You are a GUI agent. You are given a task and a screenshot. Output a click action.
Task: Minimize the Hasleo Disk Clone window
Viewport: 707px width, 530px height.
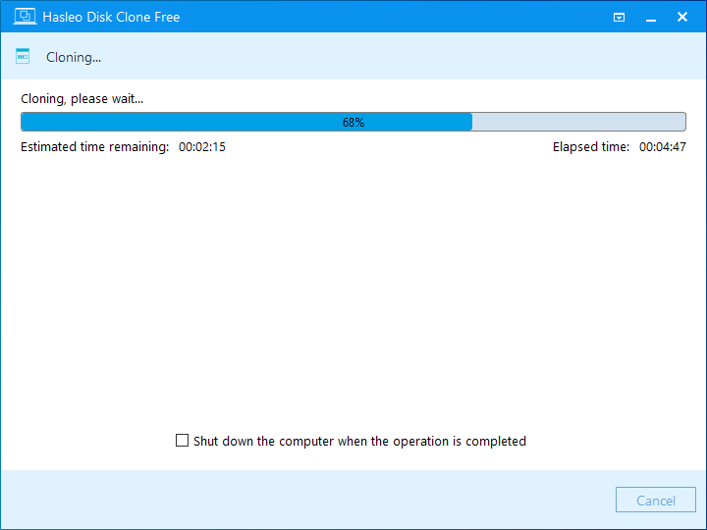coord(651,17)
